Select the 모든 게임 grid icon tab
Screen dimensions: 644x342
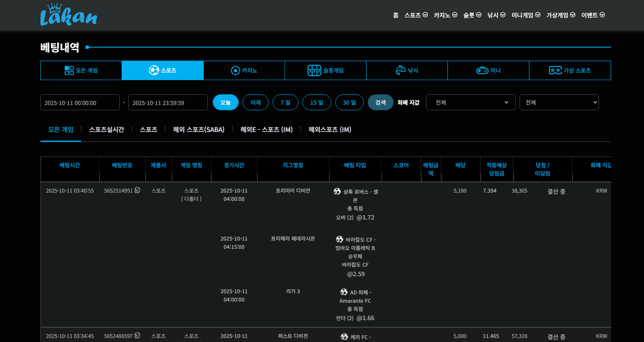(x=81, y=70)
